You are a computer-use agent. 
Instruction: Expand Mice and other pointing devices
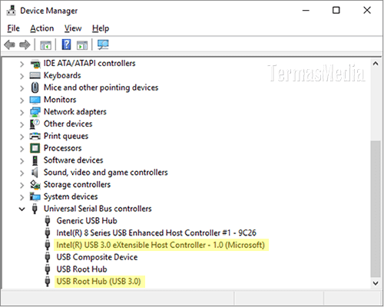(x=22, y=88)
